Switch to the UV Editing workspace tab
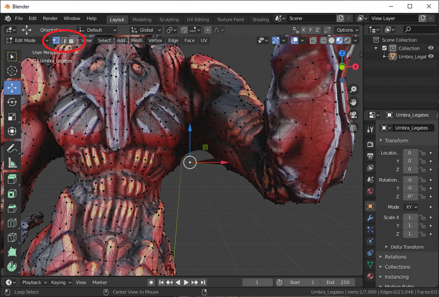Screen dimensions: 439x297 coord(198,19)
